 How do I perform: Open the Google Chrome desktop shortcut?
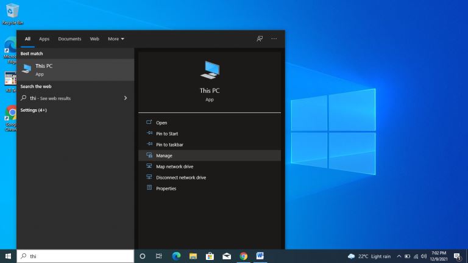(x=11, y=118)
